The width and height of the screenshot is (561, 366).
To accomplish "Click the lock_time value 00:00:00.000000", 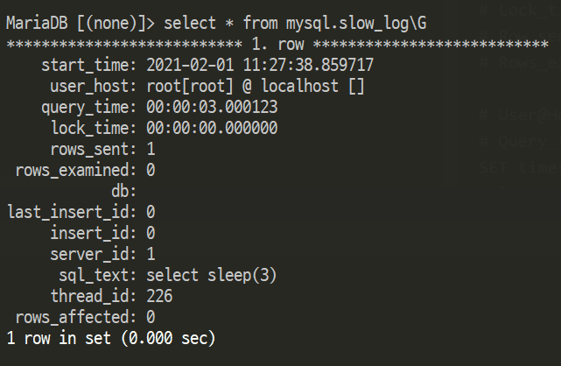I will [x=212, y=128].
